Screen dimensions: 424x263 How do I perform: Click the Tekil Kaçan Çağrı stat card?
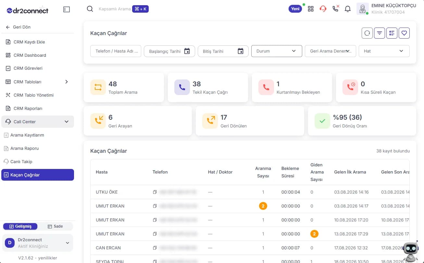[x=208, y=87]
